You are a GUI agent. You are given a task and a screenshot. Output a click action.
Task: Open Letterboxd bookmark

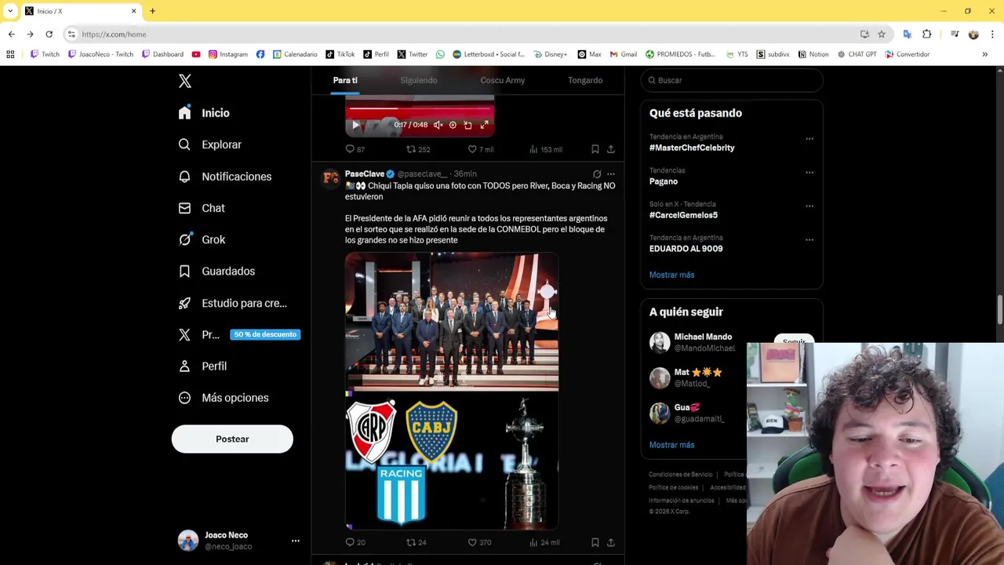[x=488, y=54]
